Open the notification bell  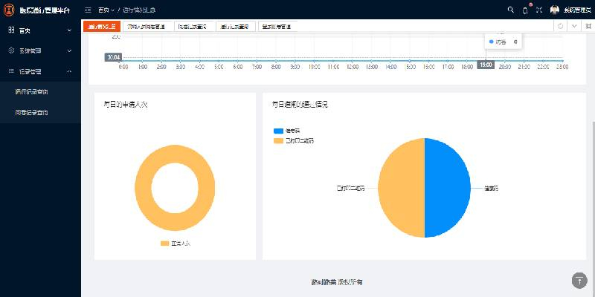[525, 10]
